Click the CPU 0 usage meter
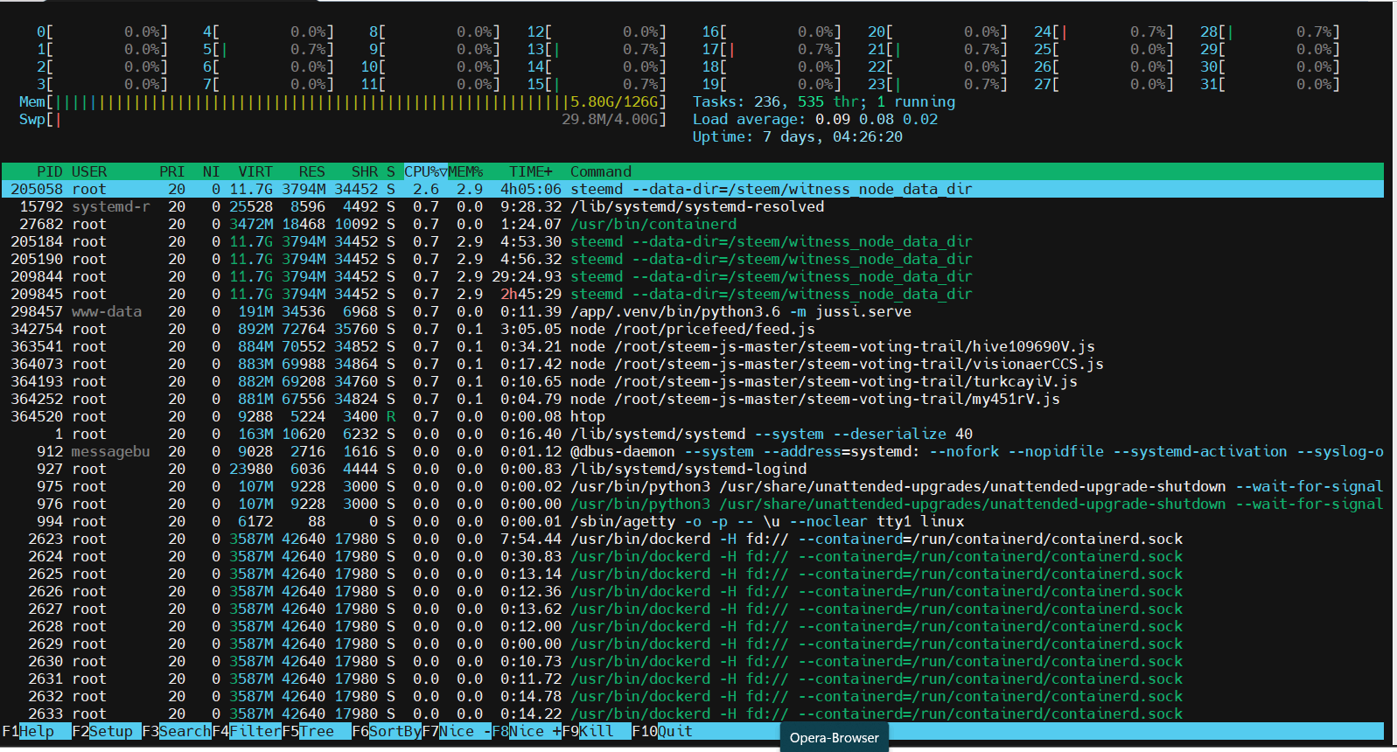This screenshot has width=1397, height=752. pyautogui.click(x=101, y=31)
